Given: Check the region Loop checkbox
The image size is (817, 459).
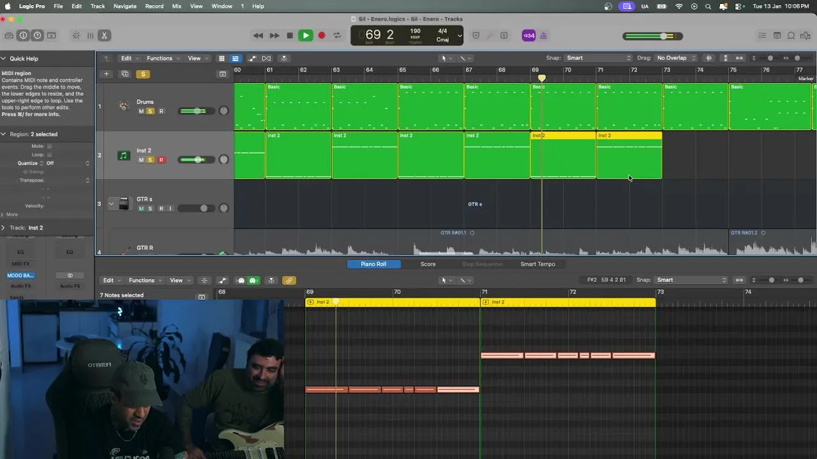Looking at the screenshot, I should tap(49, 154).
